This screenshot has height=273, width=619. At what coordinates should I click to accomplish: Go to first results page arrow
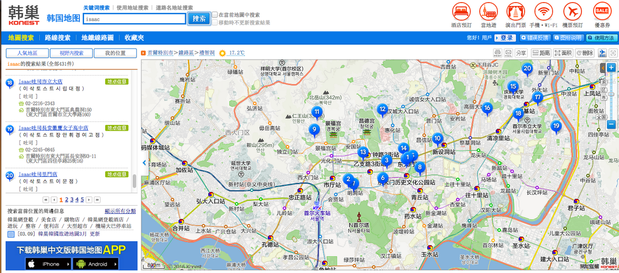tap(45, 199)
